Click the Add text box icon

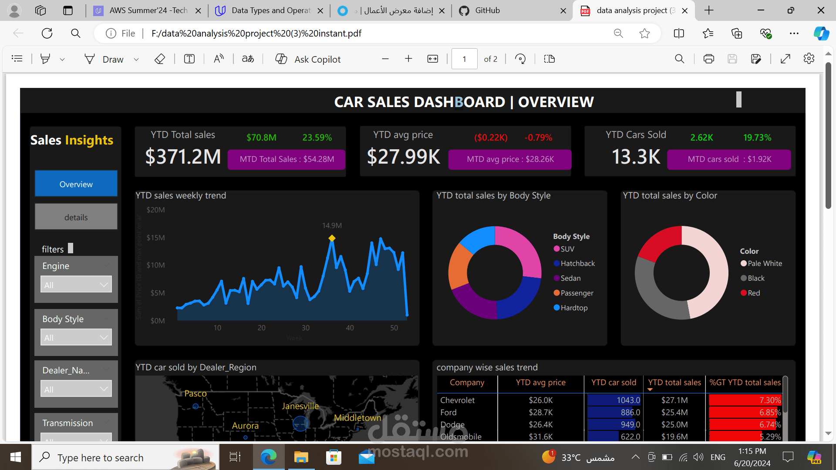click(x=189, y=59)
